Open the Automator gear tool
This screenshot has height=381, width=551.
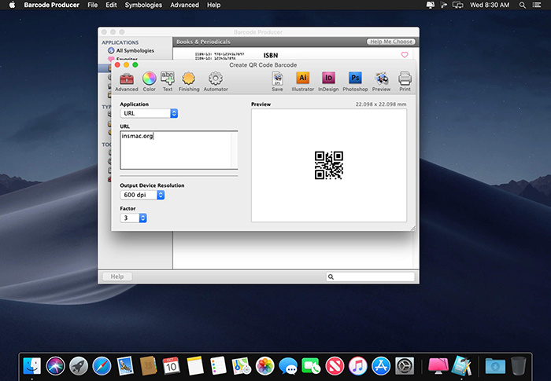pos(216,82)
